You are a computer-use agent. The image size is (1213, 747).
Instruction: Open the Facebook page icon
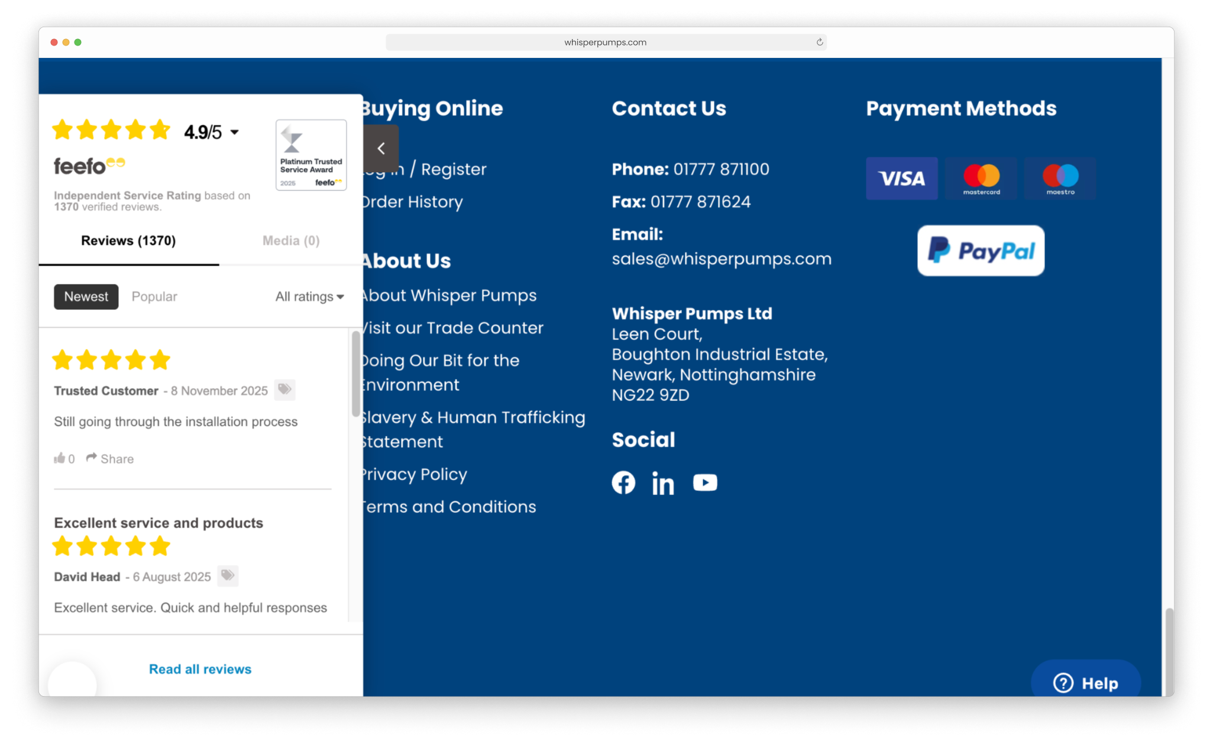point(623,483)
